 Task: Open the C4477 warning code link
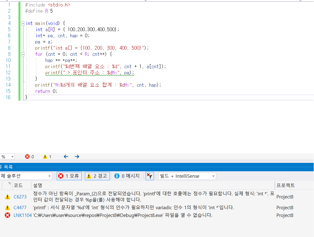(x=20, y=208)
